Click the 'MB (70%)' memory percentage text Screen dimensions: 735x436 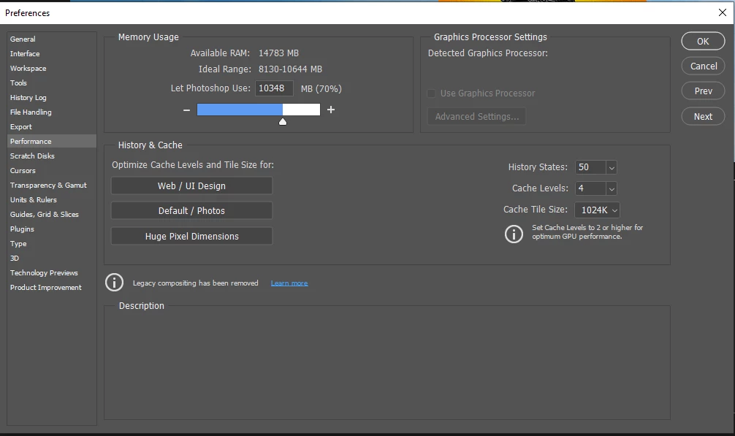point(321,88)
